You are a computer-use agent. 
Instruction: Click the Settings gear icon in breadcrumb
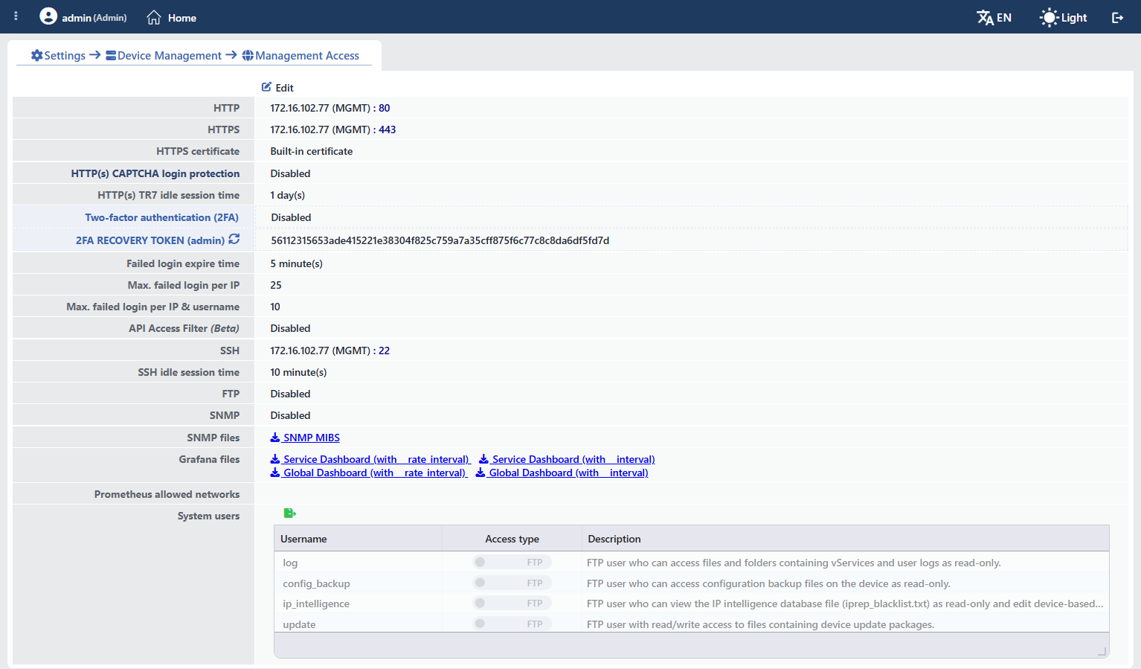tap(36, 55)
